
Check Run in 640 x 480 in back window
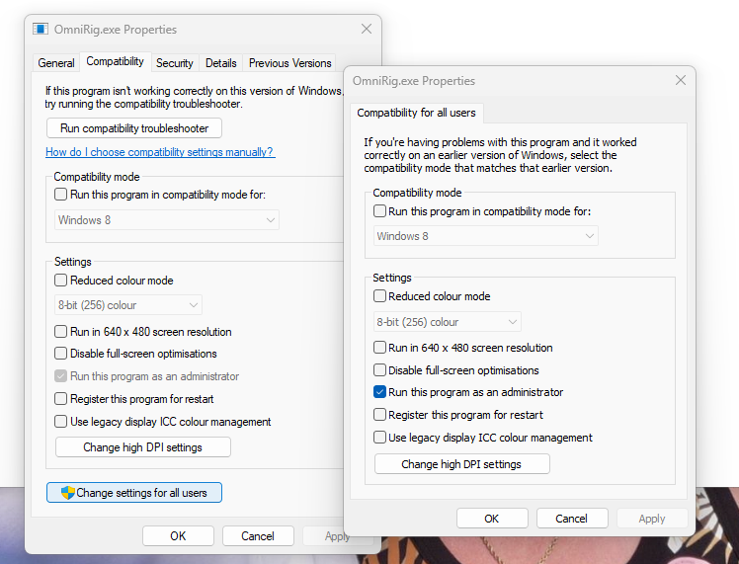[61, 332]
